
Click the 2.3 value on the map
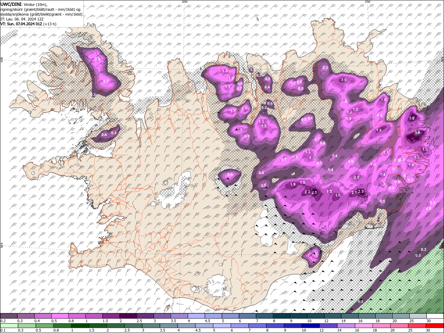click(x=361, y=191)
